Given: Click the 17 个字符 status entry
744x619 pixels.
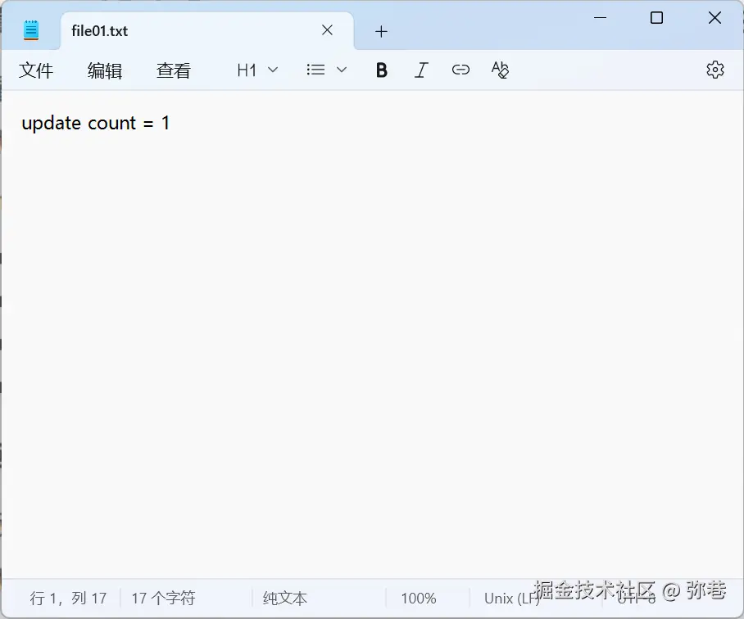Looking at the screenshot, I should point(163,599).
